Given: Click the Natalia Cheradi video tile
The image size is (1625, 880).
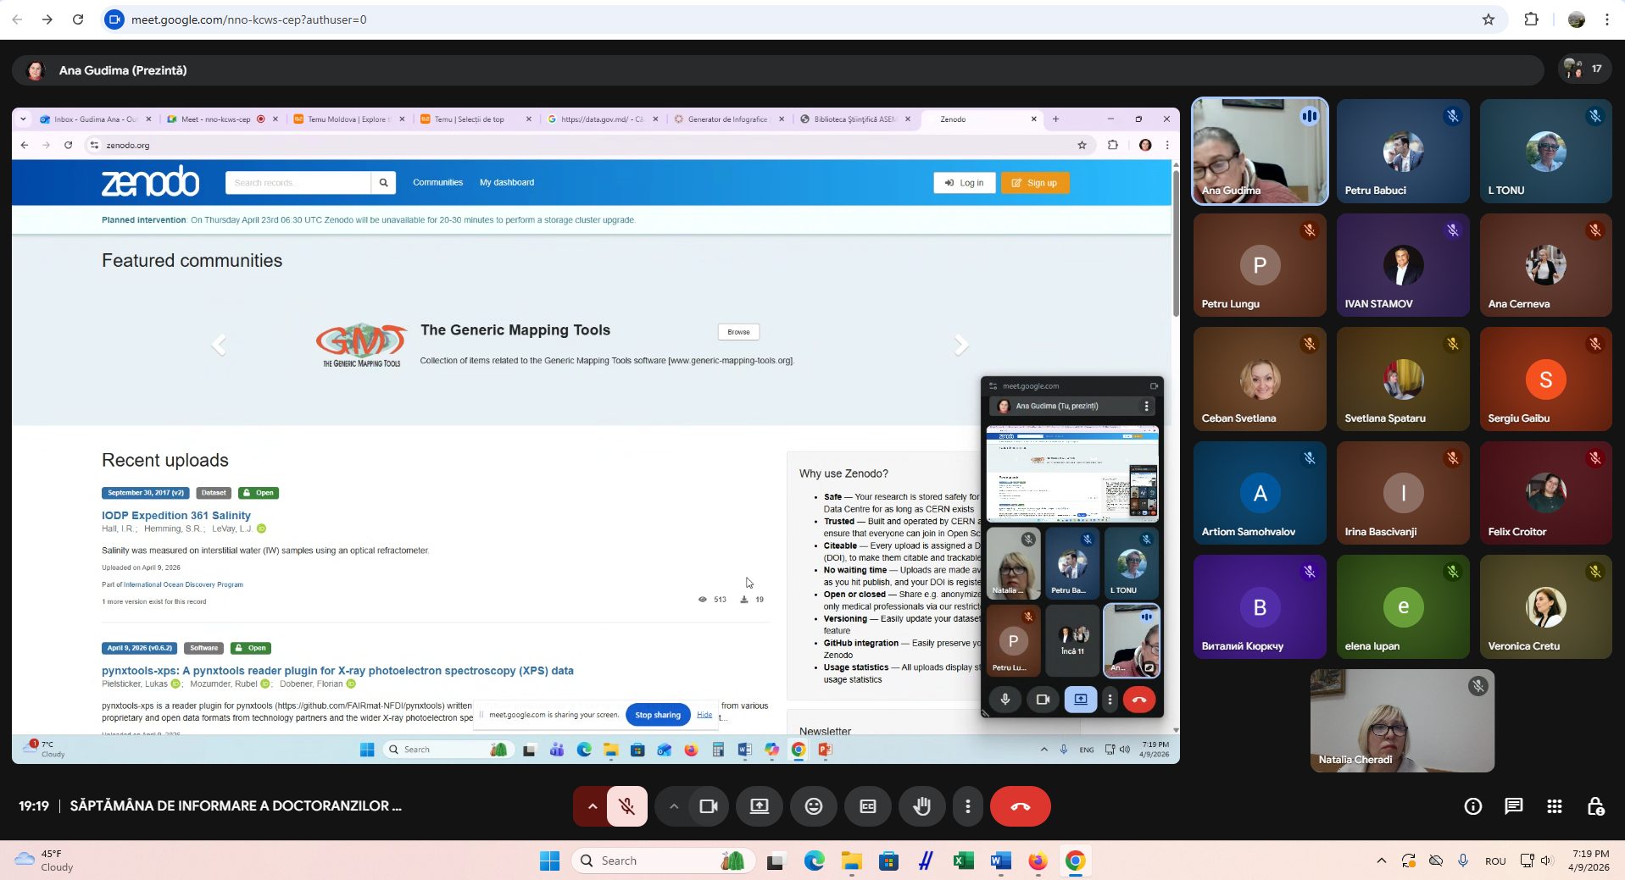Looking at the screenshot, I should point(1401,721).
